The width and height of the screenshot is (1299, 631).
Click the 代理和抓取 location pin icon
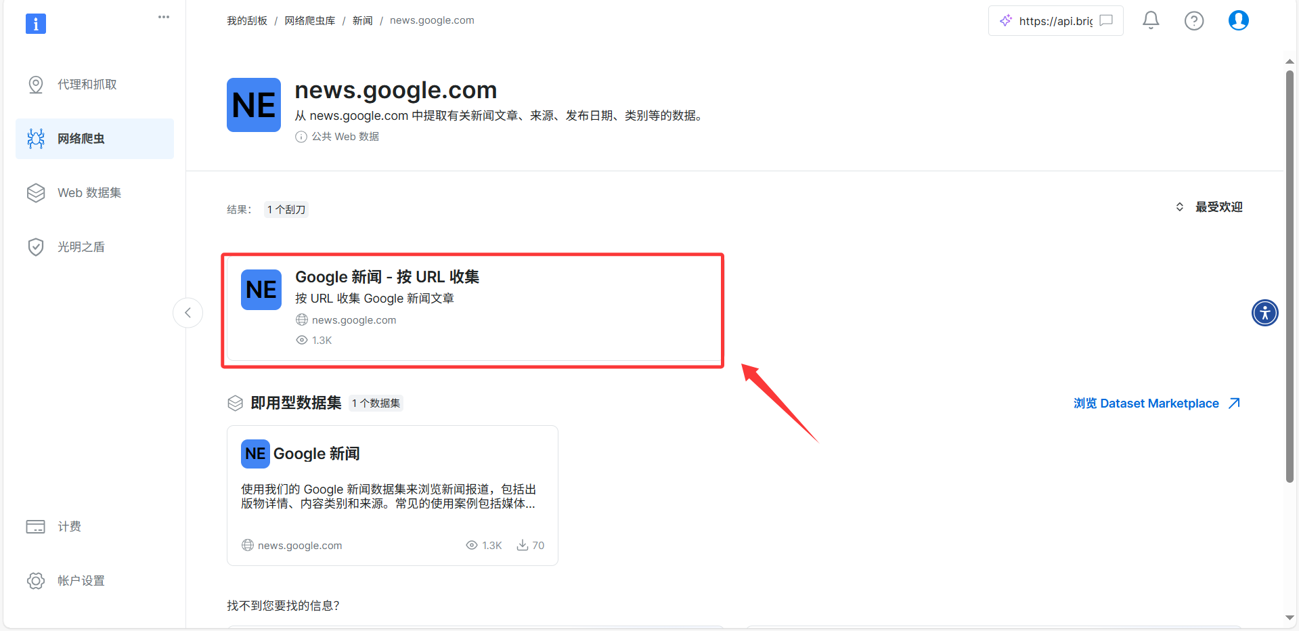coord(36,85)
